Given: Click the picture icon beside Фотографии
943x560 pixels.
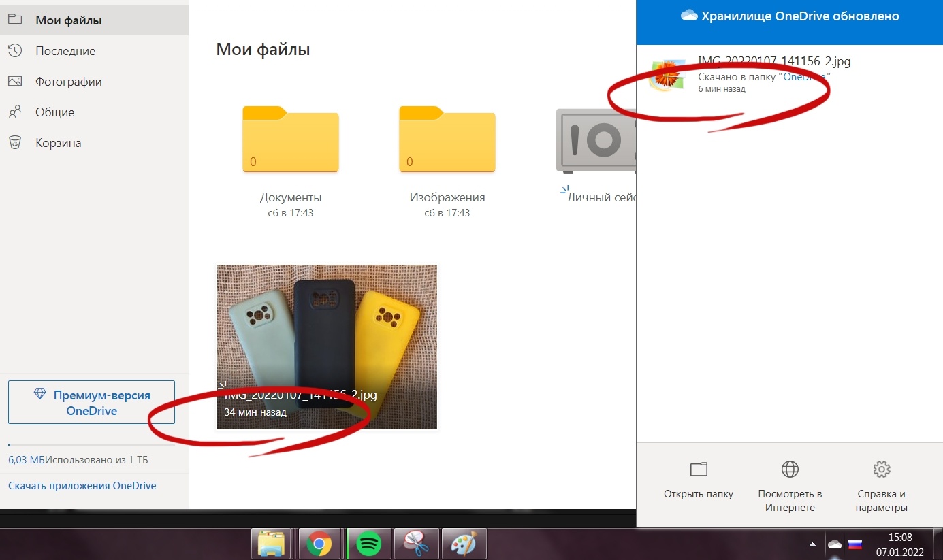Looking at the screenshot, I should pos(15,82).
